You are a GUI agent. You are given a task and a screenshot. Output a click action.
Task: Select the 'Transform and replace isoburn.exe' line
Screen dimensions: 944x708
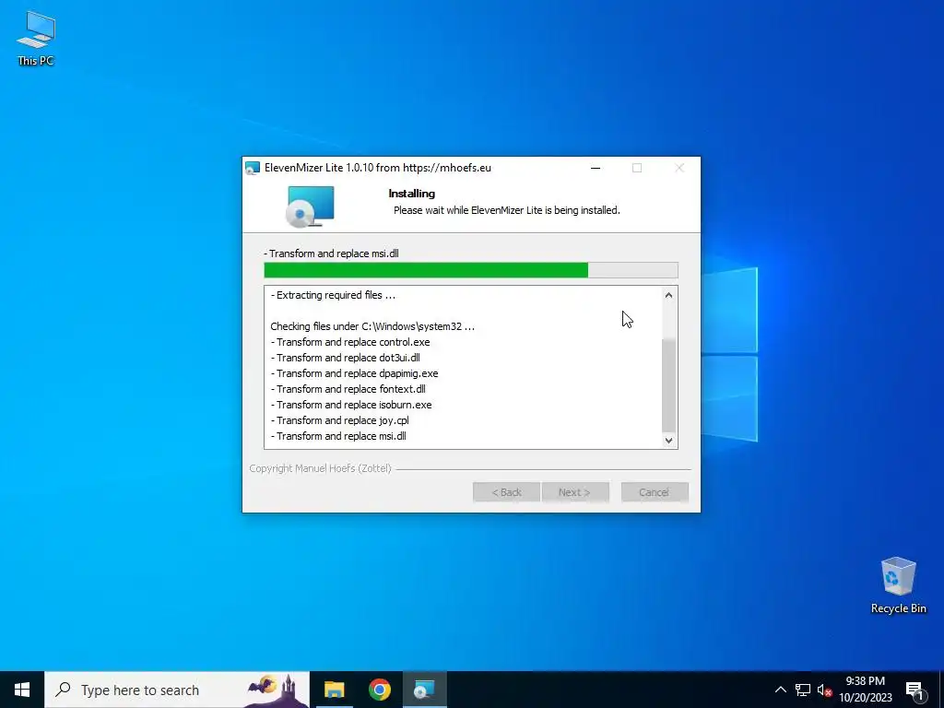(x=351, y=405)
